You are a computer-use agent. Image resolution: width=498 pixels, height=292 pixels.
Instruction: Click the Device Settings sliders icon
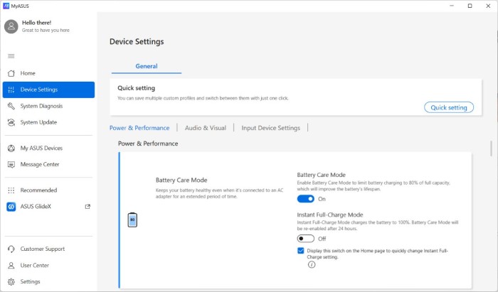point(11,90)
